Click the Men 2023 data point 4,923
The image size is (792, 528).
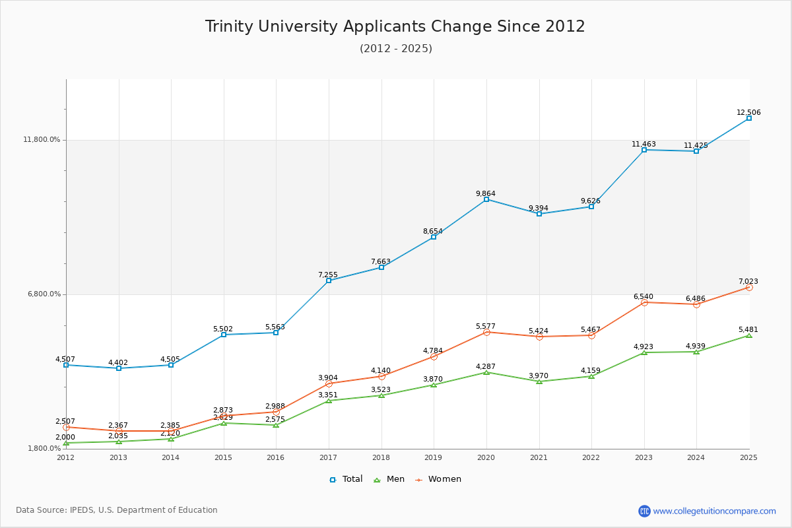(644, 352)
